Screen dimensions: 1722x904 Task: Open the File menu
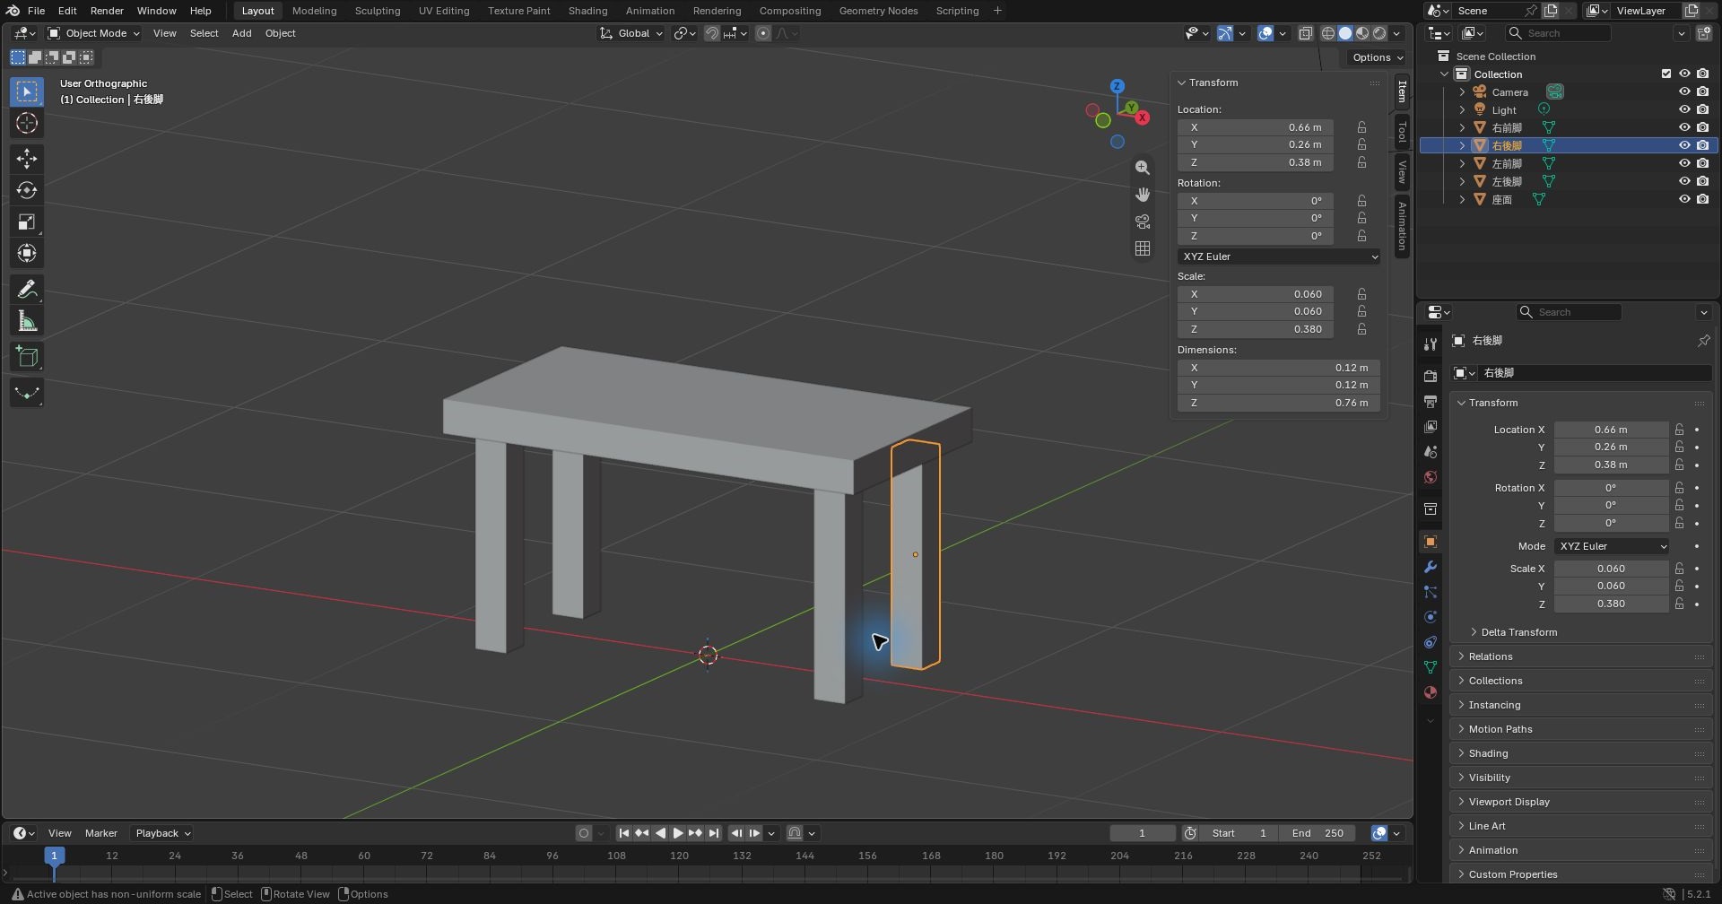36,11
